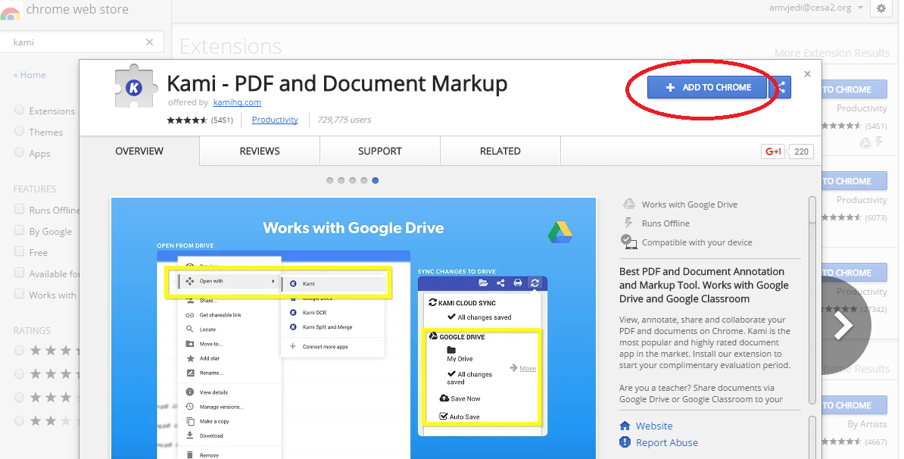This screenshot has height=459, width=904.
Task: Open the kamihq.com developer link
Action: click(237, 102)
